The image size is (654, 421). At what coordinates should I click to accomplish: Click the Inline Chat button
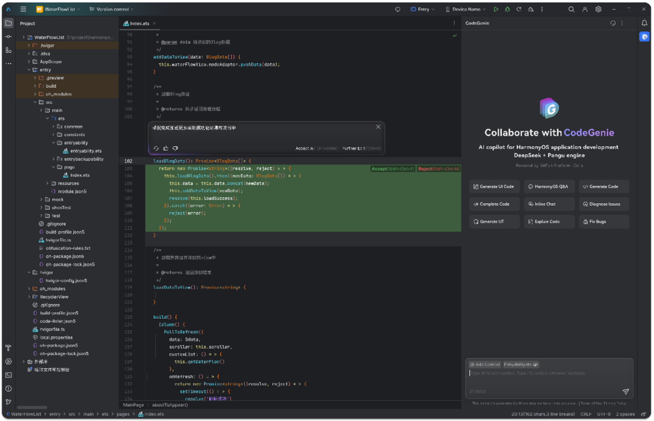click(x=549, y=204)
